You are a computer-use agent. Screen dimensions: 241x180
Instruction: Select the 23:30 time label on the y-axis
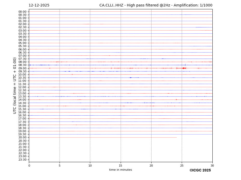click(22, 160)
